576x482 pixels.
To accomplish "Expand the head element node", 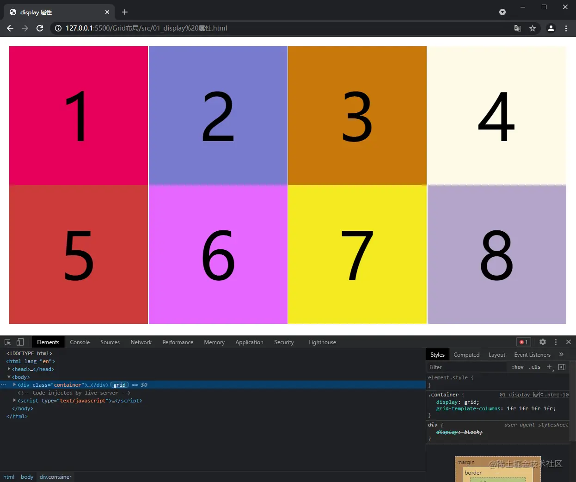I will click(x=9, y=369).
